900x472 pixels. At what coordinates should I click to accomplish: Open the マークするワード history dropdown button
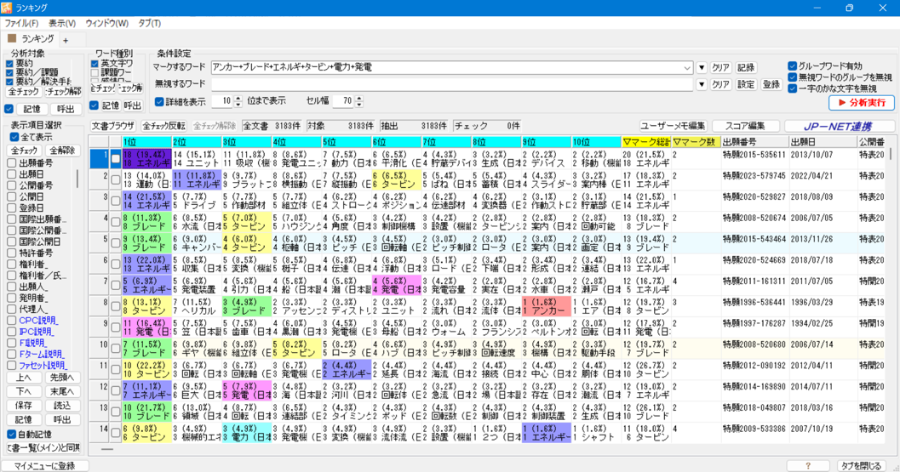[x=702, y=68]
